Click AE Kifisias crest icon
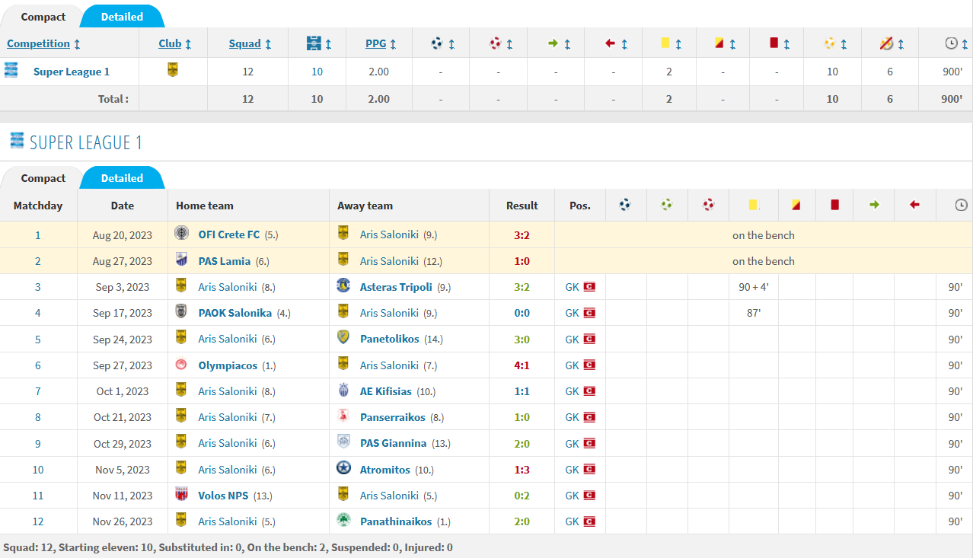Viewport: 973px width, 558px height. (x=343, y=389)
